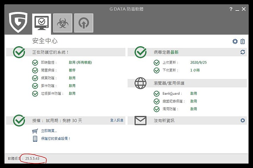Open 垃圾郵件防護 status 啟用
Screen dimensions: 253x168
72,93
